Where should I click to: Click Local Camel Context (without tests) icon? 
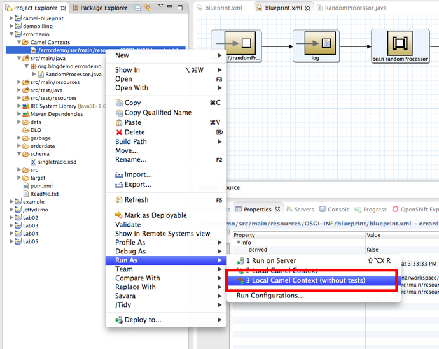240,281
